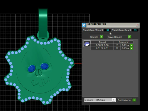Select the left blue eye gem
Viewport: 148px width, 111px height.
click(32, 68)
